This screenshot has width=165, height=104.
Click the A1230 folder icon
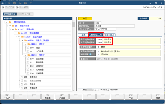(x=29, y=55)
